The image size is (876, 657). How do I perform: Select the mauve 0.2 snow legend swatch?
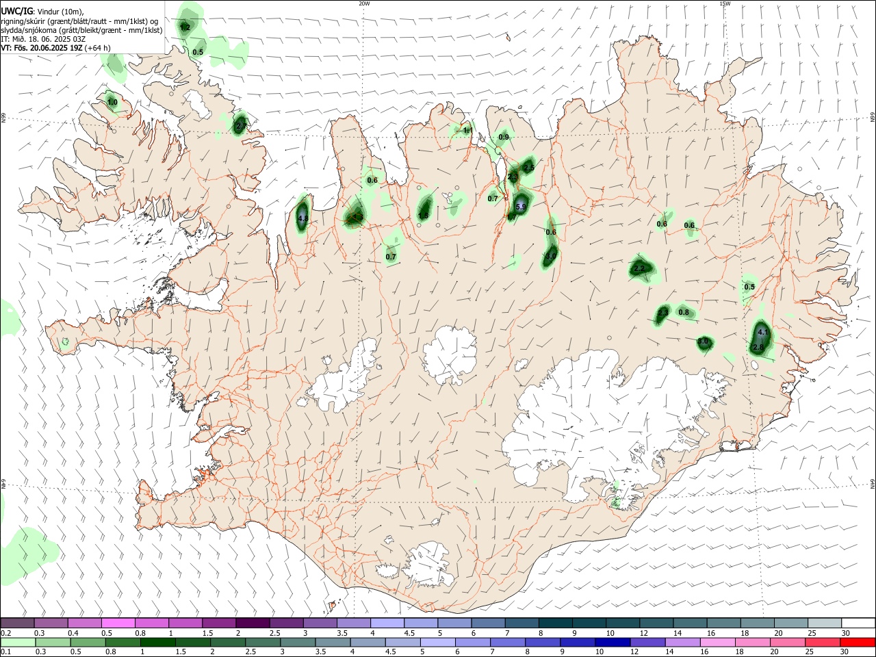pyautogui.click(x=18, y=623)
